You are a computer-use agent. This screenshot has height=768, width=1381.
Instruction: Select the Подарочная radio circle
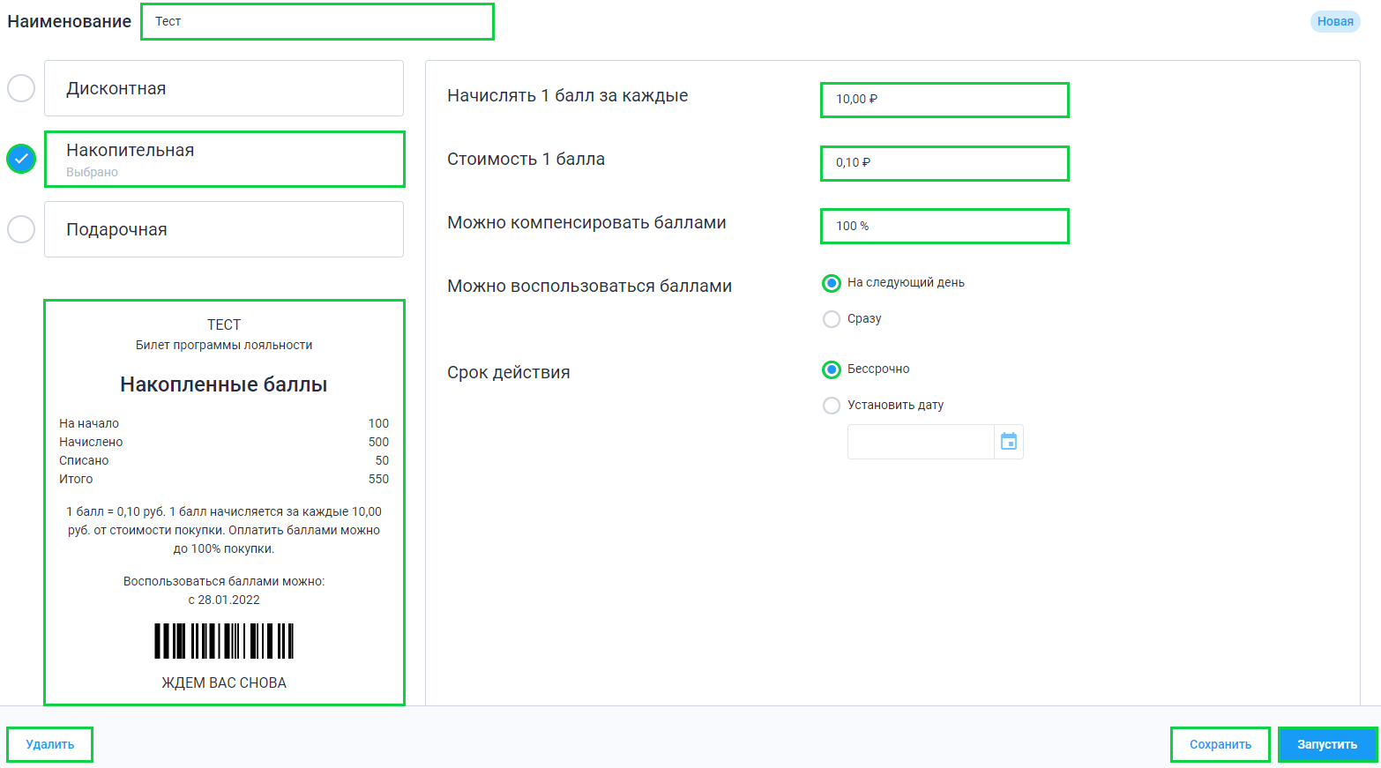[21, 229]
